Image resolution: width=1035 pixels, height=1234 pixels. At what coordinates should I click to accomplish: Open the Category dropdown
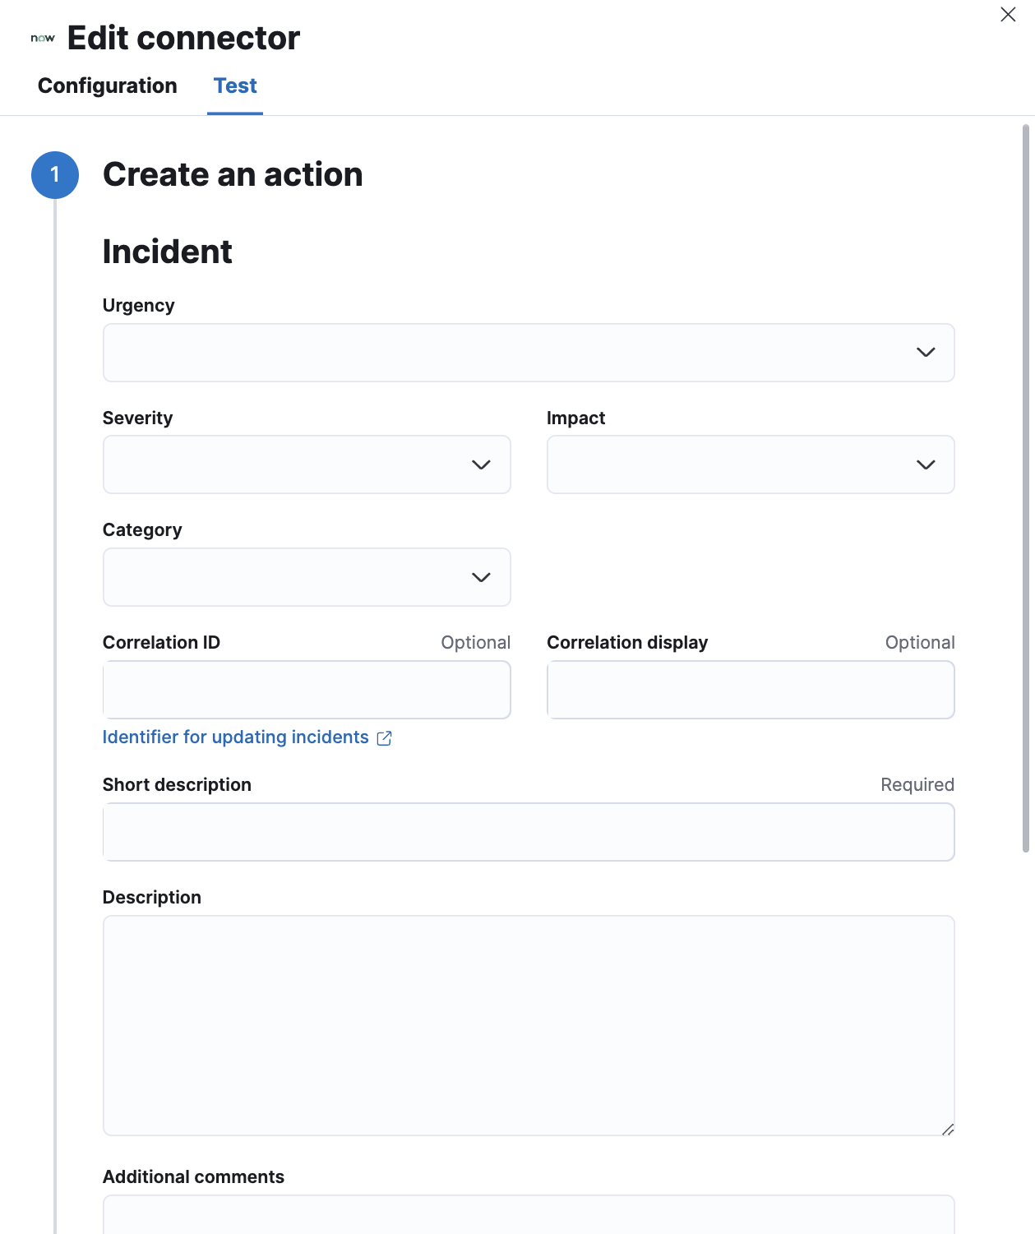click(307, 577)
